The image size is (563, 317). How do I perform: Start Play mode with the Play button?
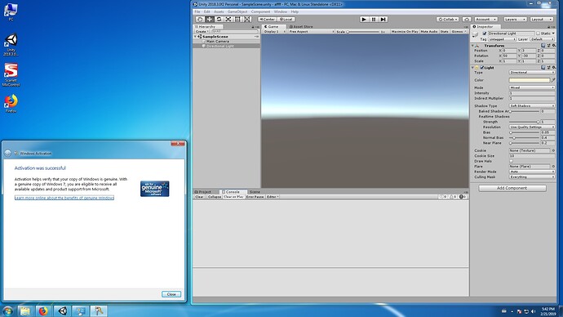[364, 19]
